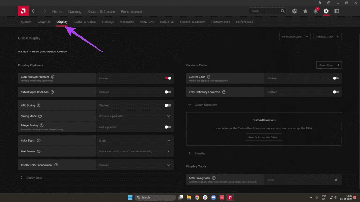Click the settings gear icon
The image size is (360, 202).
pos(326,11)
